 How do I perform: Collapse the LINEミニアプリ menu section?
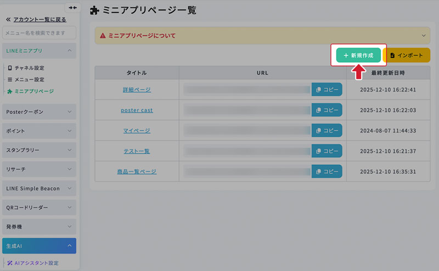point(39,50)
